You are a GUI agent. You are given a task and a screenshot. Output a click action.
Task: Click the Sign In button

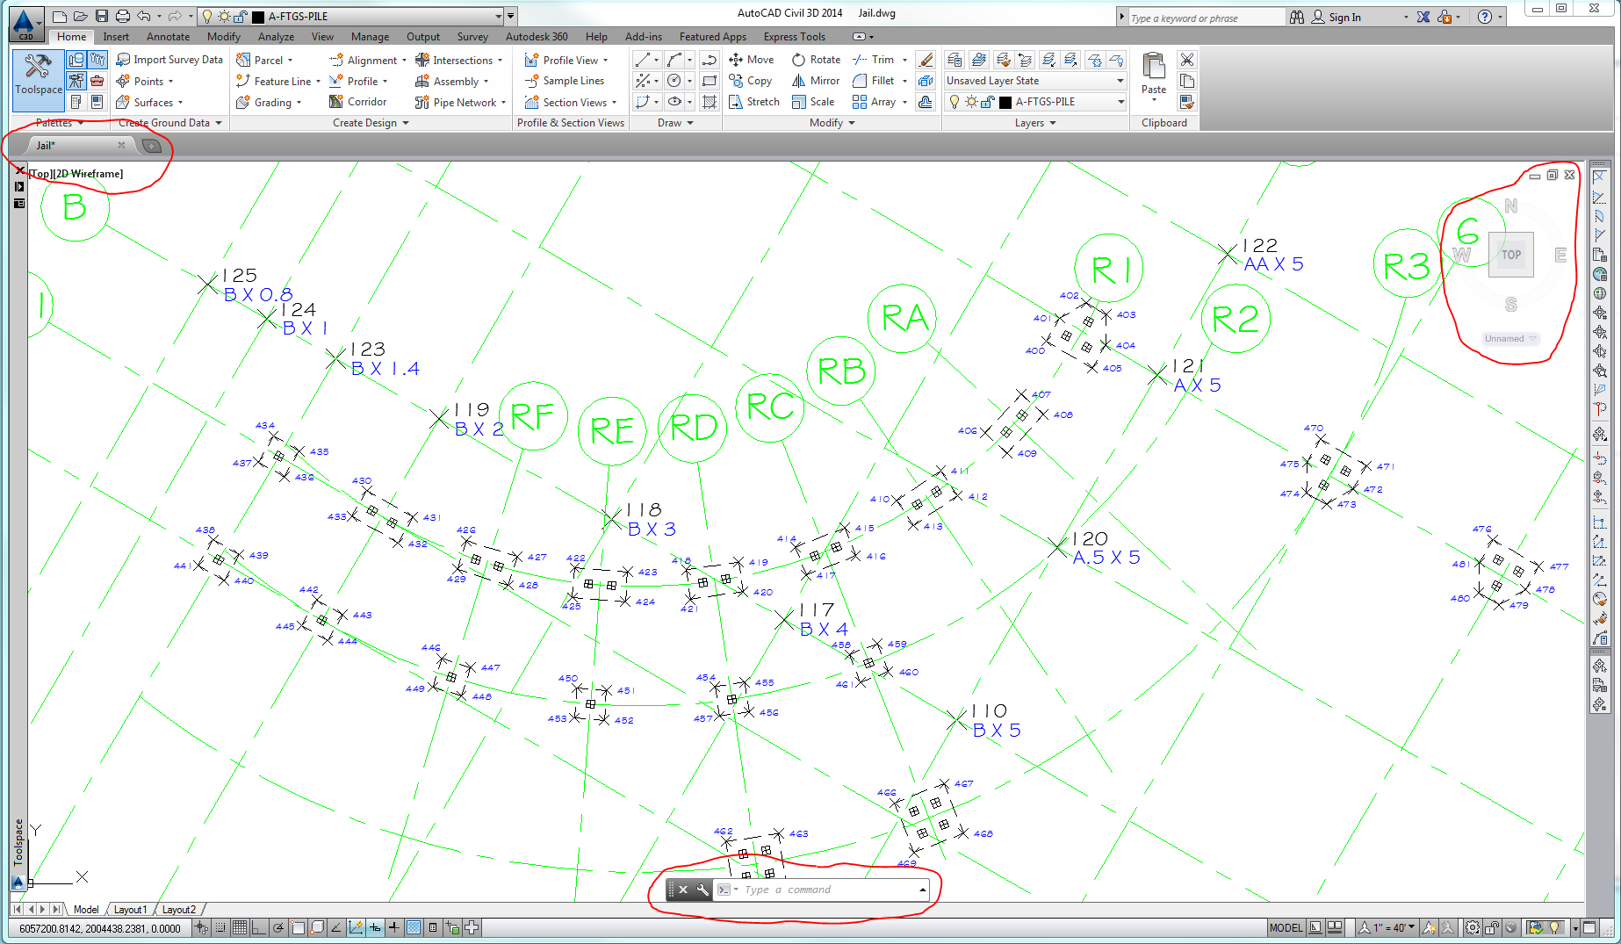[1336, 17]
